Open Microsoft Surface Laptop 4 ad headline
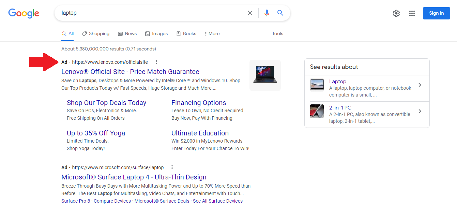The width and height of the screenshot is (457, 205). (x=134, y=177)
